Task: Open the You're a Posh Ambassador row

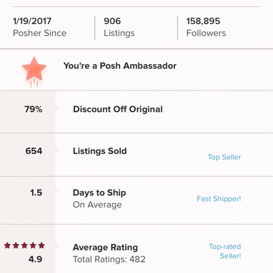Action: [136, 70]
